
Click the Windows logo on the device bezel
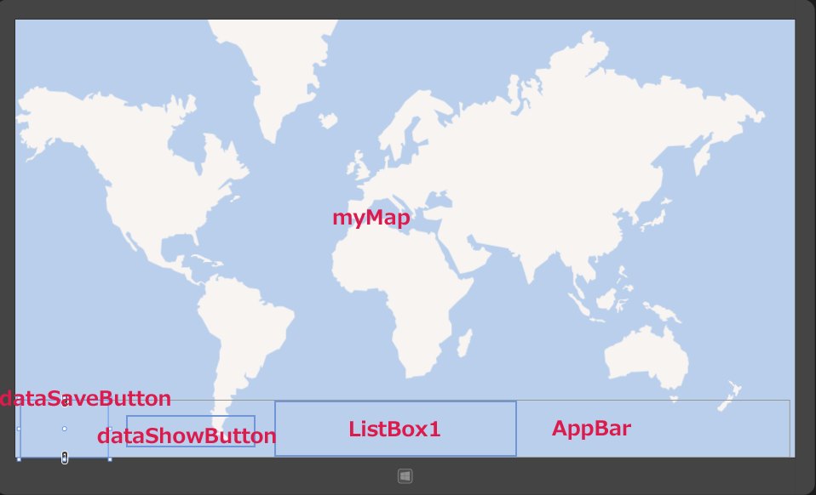pos(405,475)
